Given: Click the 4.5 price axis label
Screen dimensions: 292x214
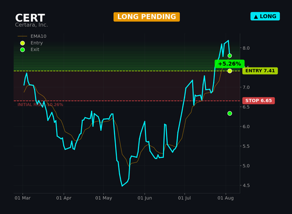Looking at the screenshot, I should coord(246,185).
